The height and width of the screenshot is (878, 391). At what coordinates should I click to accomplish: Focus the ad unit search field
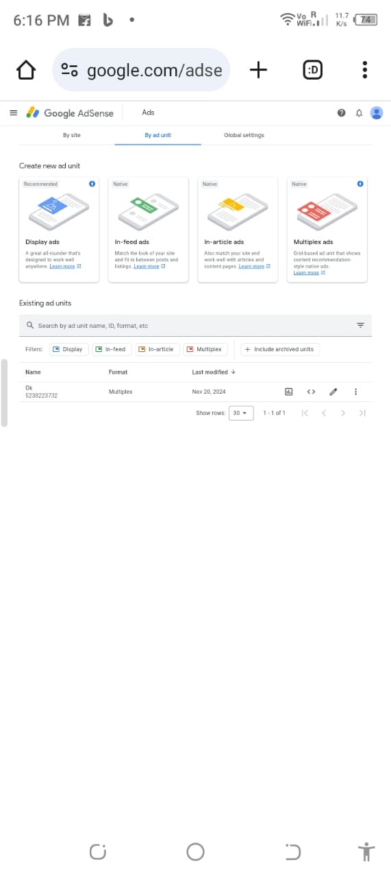pos(195,325)
